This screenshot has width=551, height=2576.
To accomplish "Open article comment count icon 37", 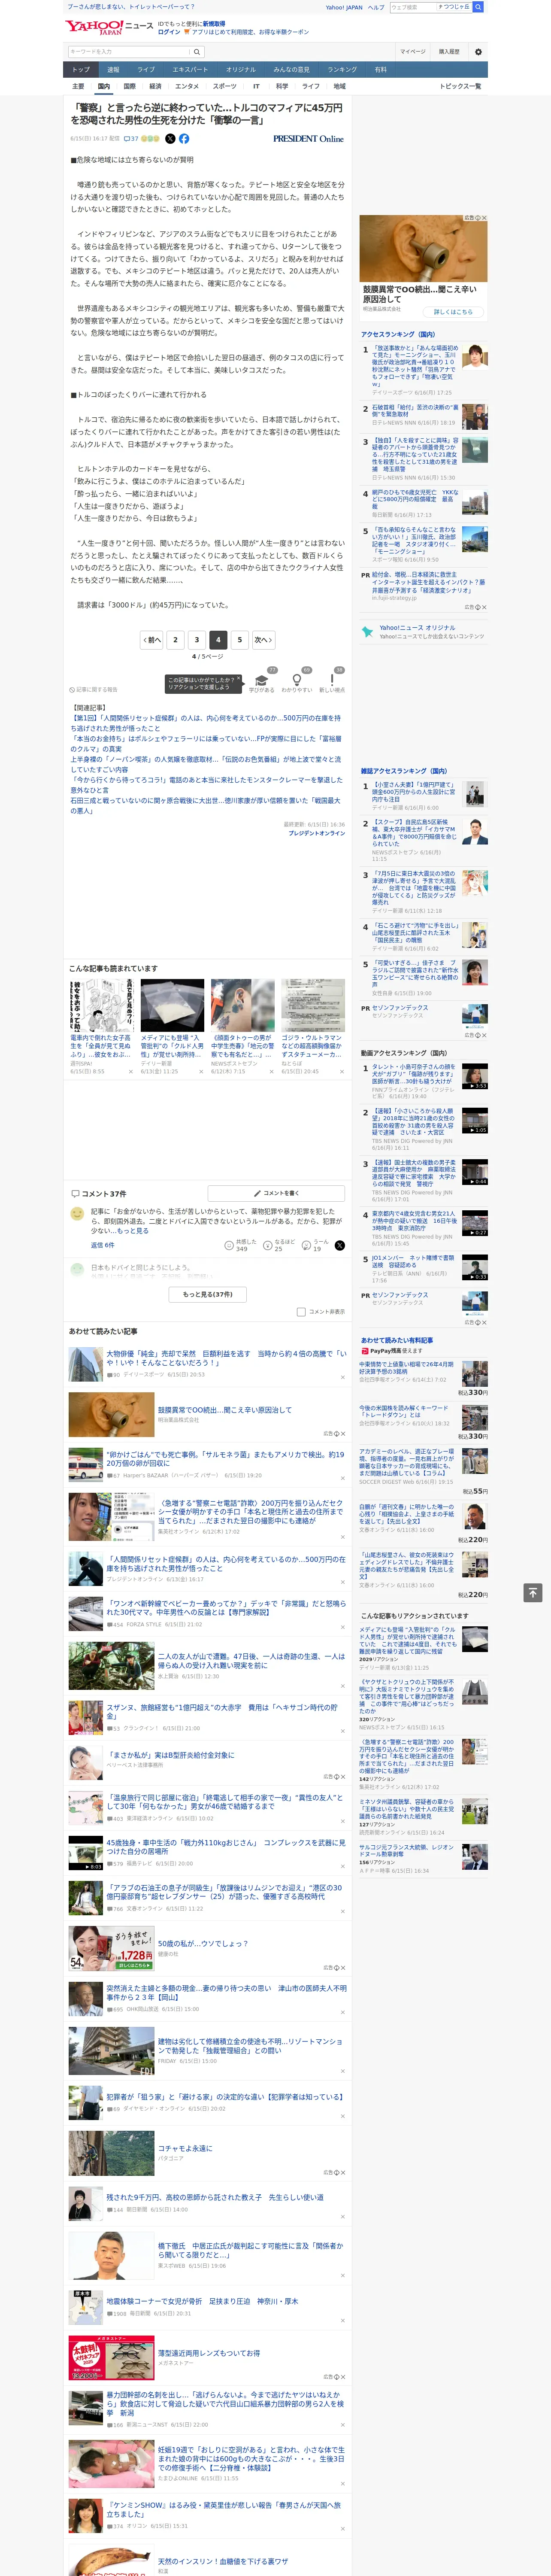I will point(131,139).
